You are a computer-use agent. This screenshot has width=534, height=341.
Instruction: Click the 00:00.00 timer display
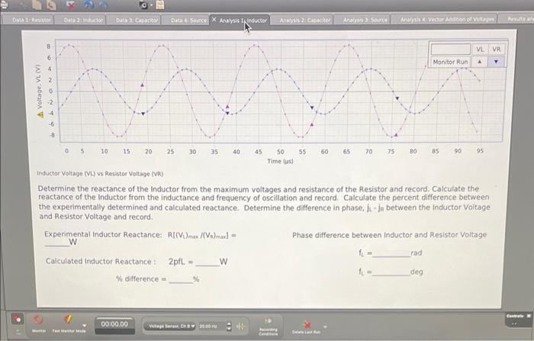tap(114, 324)
